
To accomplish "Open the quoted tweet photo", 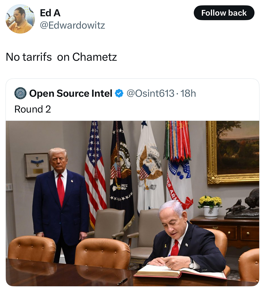I will point(132,204).
